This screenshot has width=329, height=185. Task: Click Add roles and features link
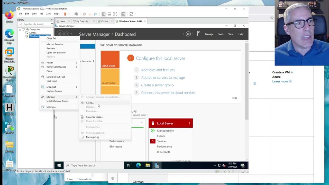(x=158, y=70)
